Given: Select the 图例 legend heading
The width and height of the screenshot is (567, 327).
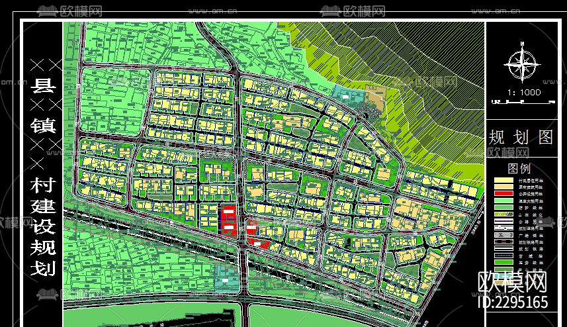Looking at the screenshot, I should [x=519, y=169].
